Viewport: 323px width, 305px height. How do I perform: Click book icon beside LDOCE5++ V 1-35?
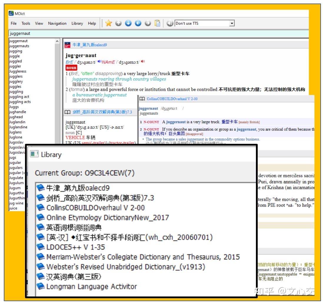click(41, 247)
